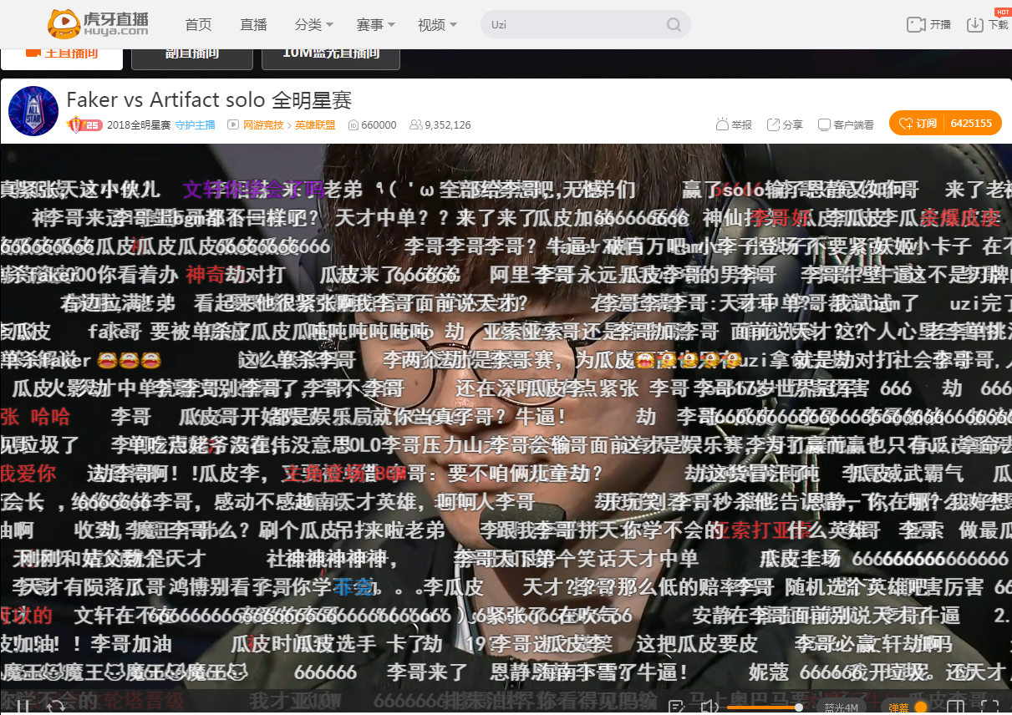The width and height of the screenshot is (1012, 715).
Task: Expand the 视频 dropdown menu
Action: click(438, 25)
